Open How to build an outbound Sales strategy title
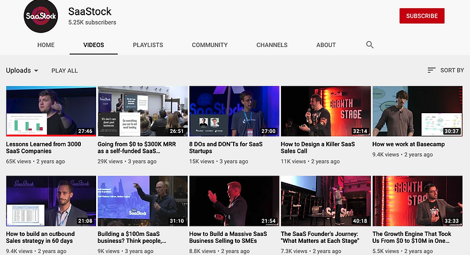 [x=41, y=237]
